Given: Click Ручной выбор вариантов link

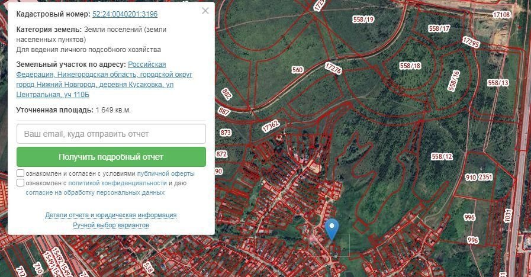Looking at the screenshot, I should [x=111, y=226].
